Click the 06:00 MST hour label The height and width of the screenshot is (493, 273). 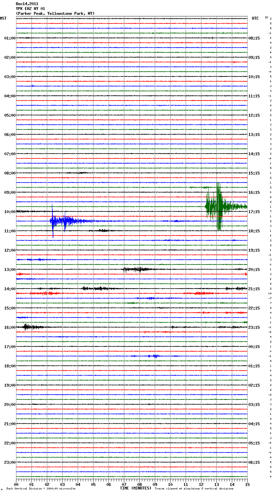(10, 135)
